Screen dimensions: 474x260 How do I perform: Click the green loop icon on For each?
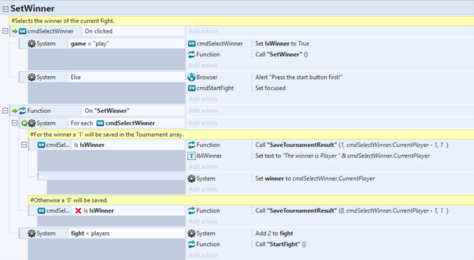(x=24, y=123)
